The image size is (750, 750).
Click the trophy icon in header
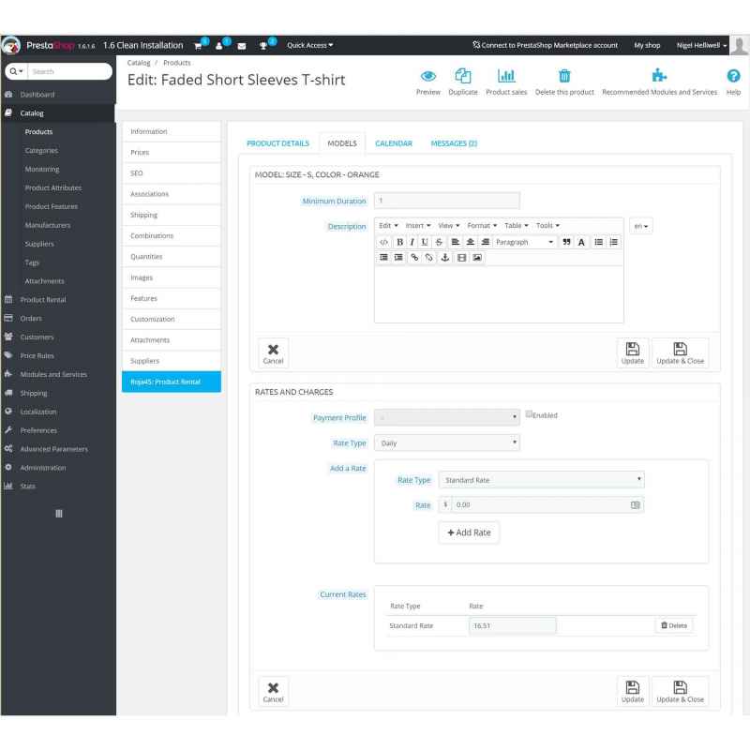(263, 46)
